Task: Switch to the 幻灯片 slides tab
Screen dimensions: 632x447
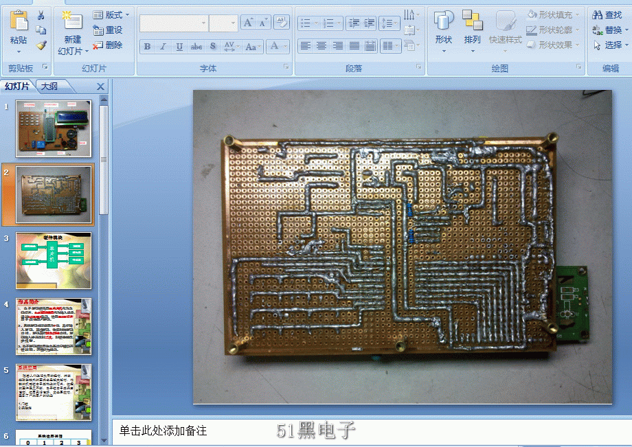Action: pyautogui.click(x=17, y=87)
